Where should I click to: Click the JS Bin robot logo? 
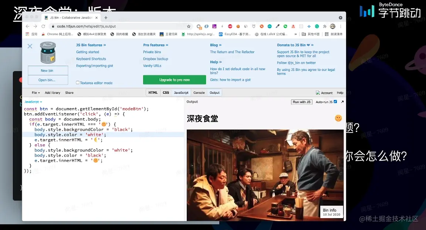point(48,53)
